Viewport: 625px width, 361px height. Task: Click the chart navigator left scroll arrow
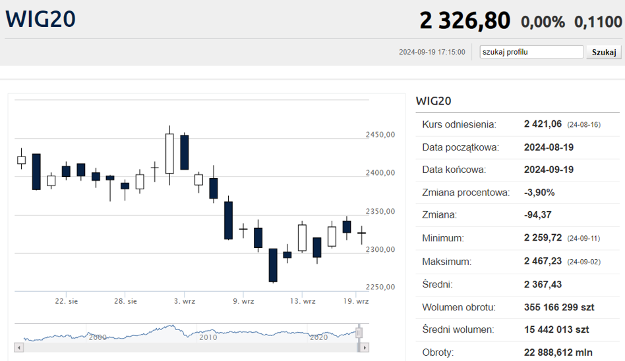coord(18,348)
